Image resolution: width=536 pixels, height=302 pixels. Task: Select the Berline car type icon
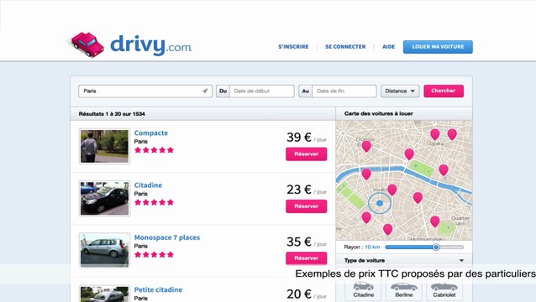point(404,289)
